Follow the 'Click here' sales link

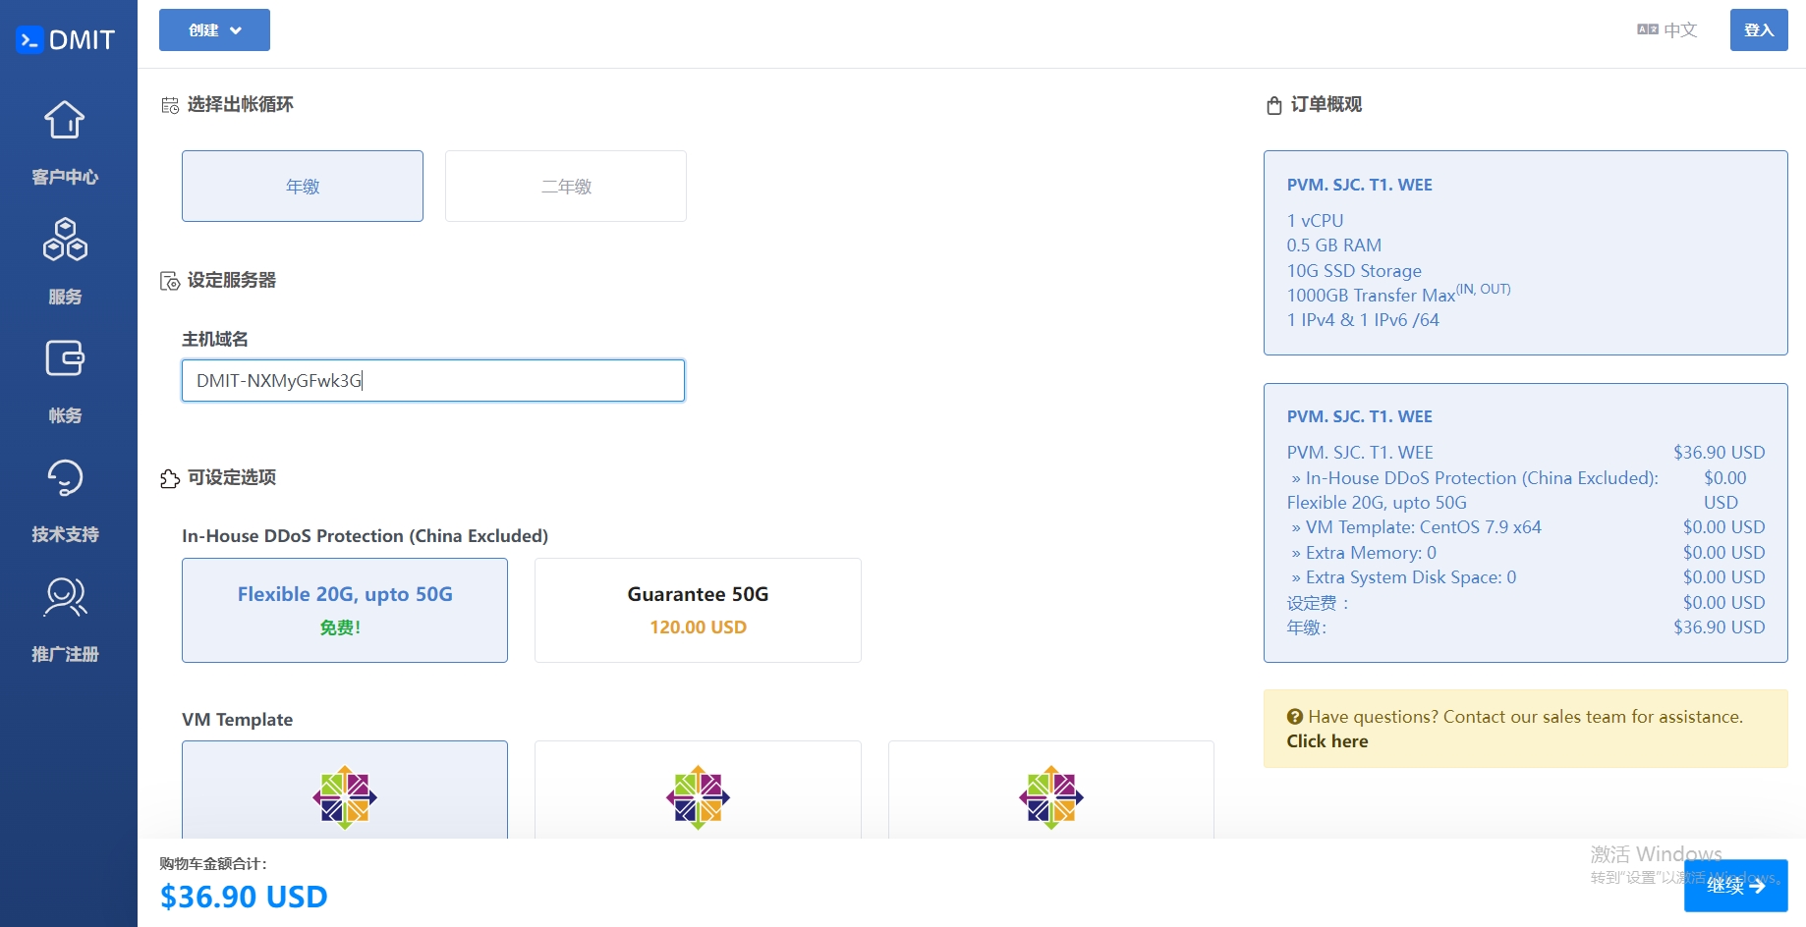1327,741
